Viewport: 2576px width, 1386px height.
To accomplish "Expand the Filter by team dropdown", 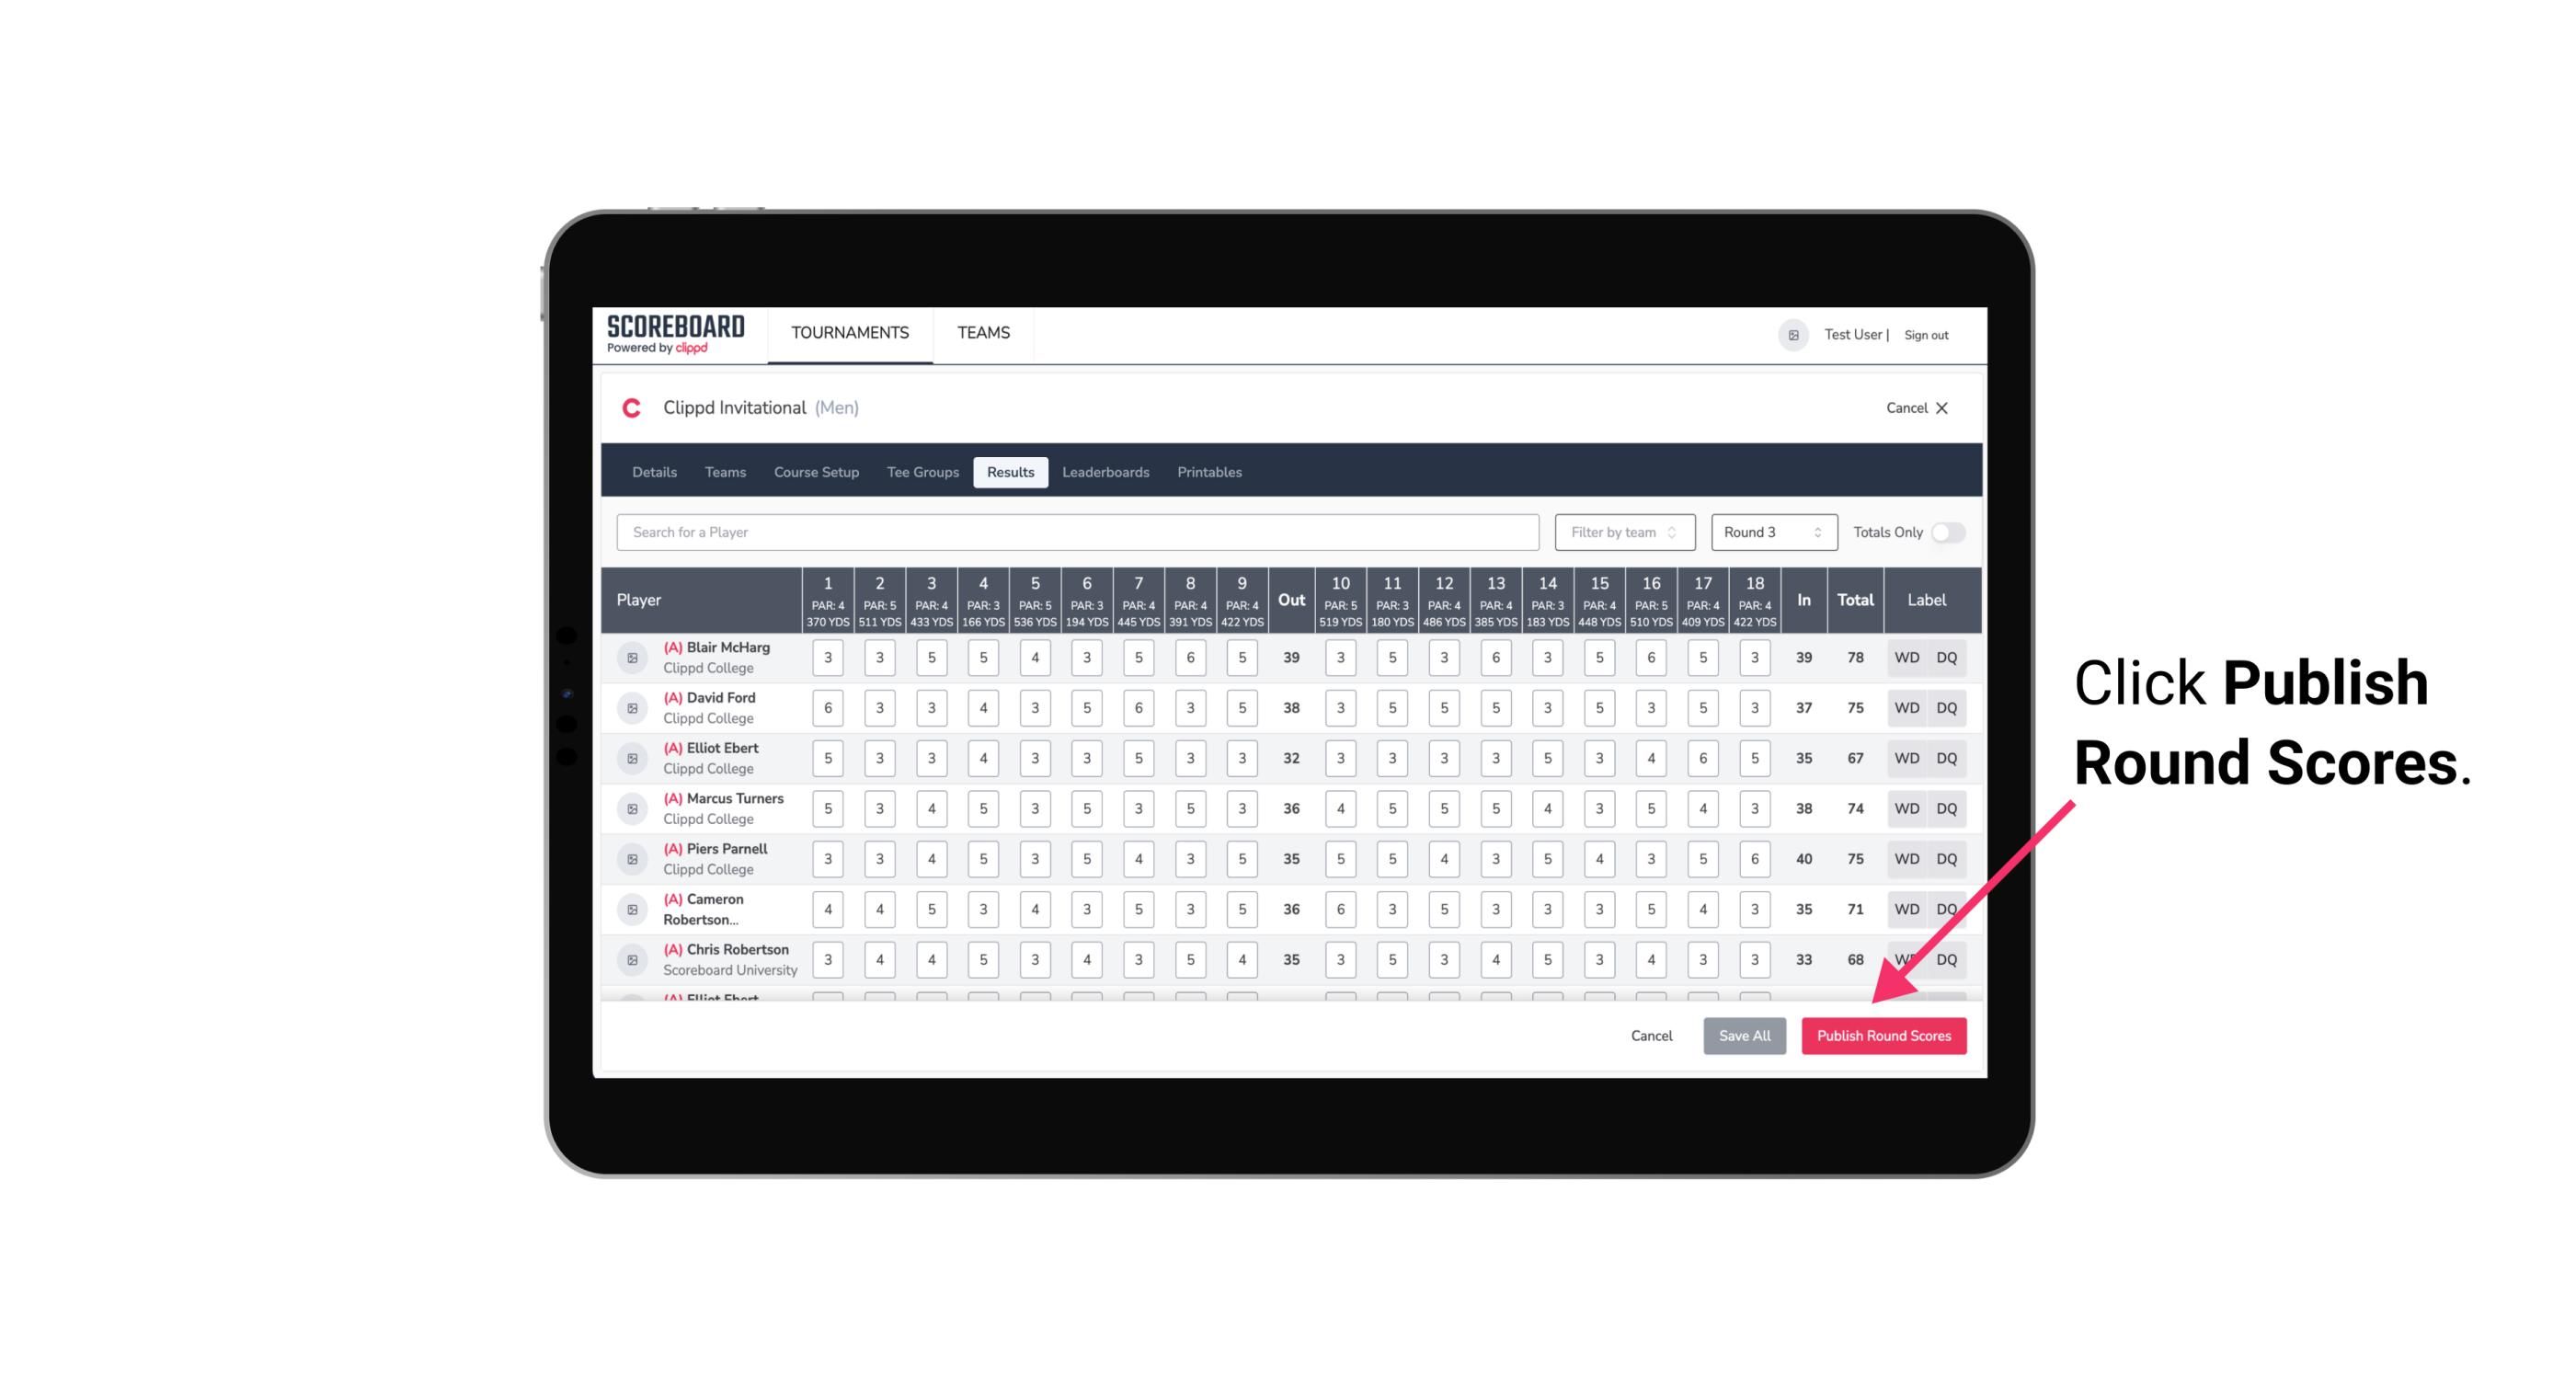I will pyautogui.click(x=1622, y=531).
